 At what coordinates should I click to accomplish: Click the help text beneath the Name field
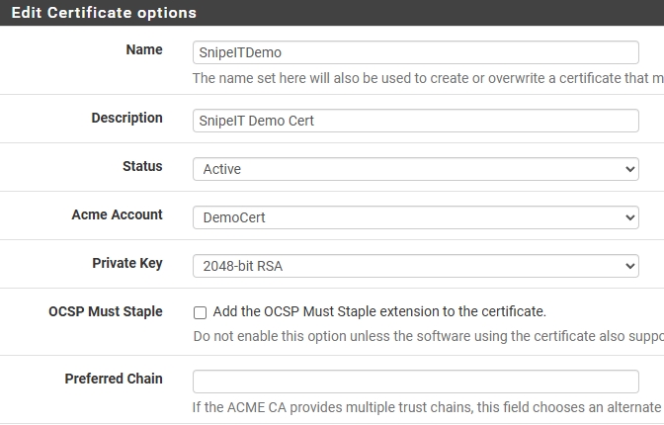tap(428, 78)
